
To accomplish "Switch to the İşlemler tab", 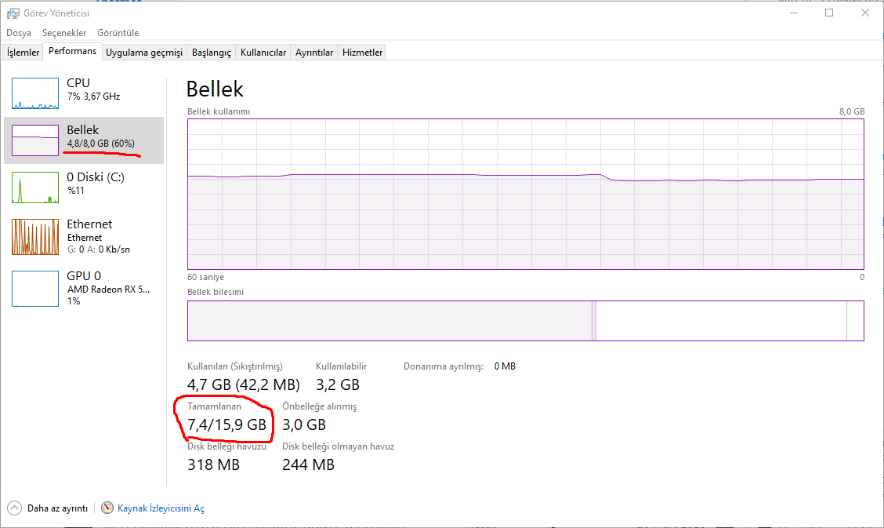I will point(24,53).
